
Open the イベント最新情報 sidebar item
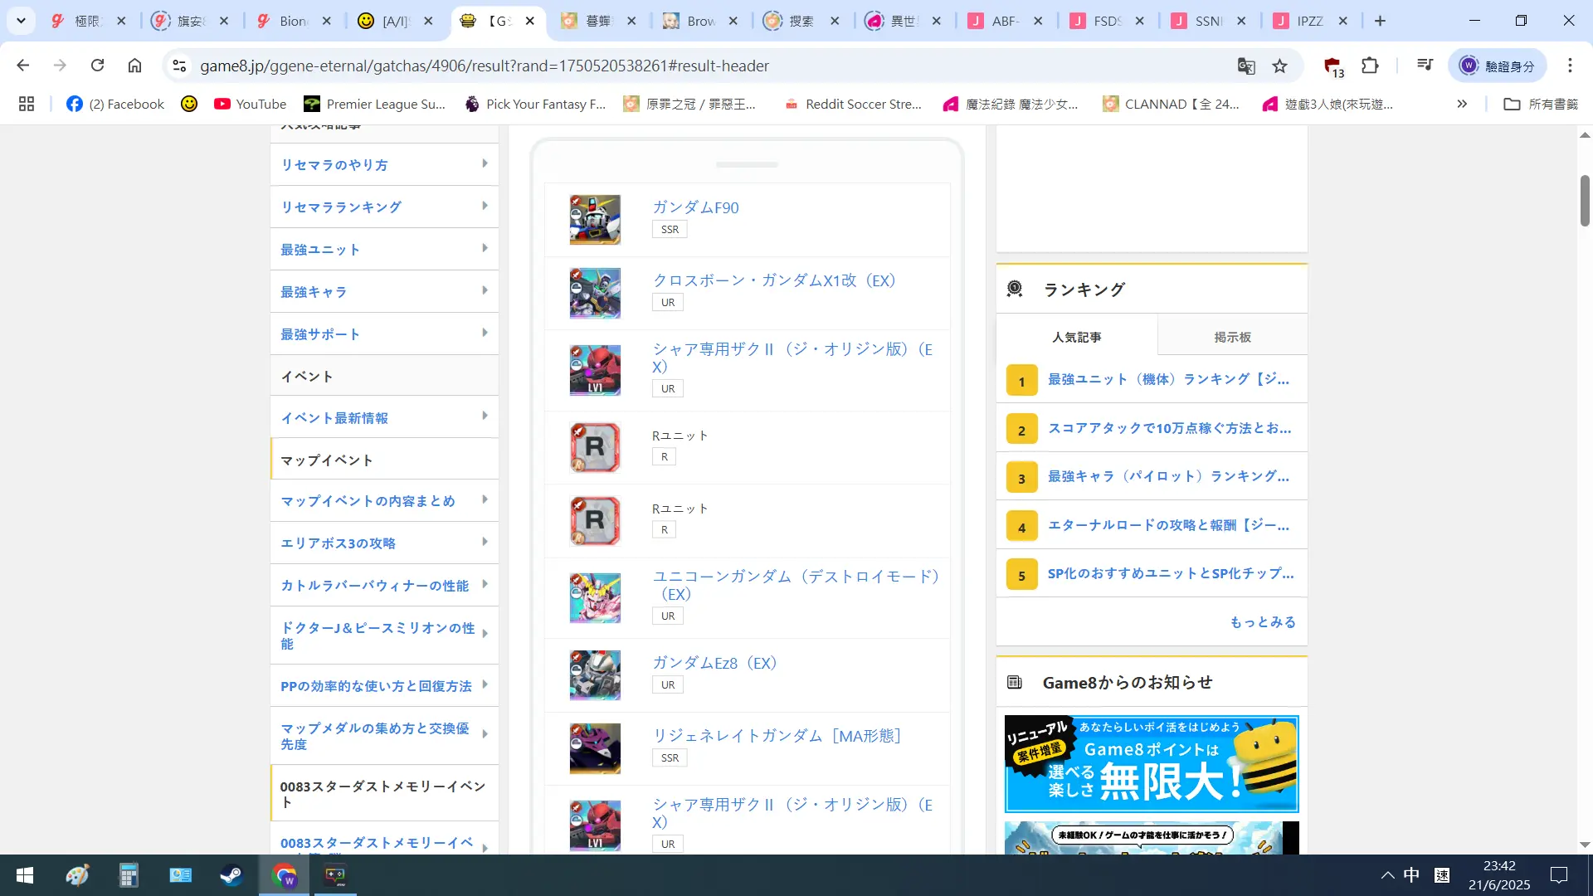(384, 417)
